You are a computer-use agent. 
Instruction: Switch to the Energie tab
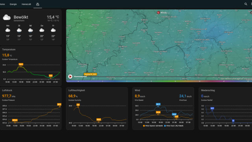pos(13,4)
